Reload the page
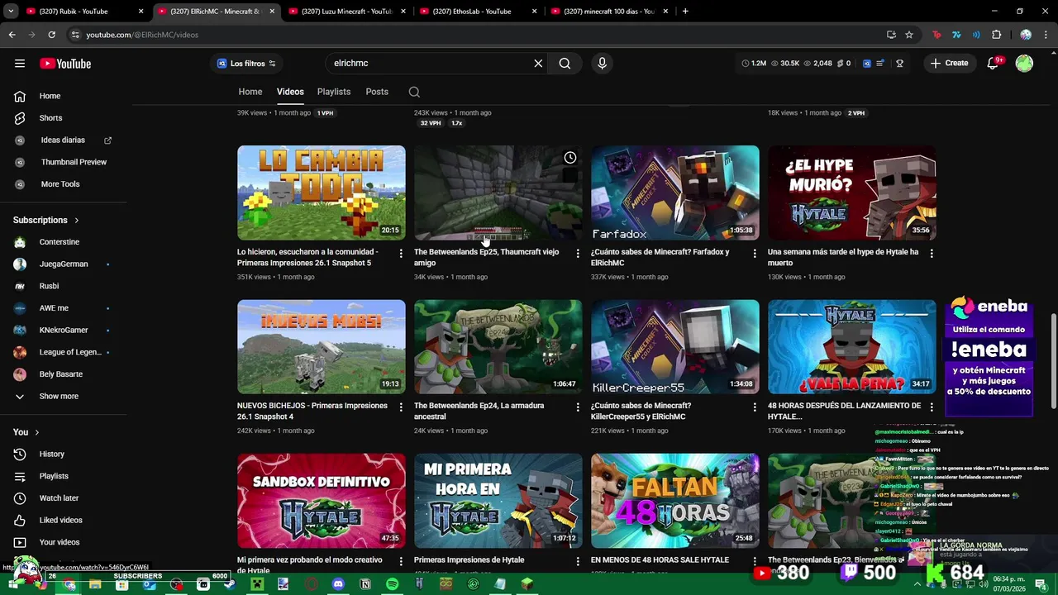 pos(51,35)
